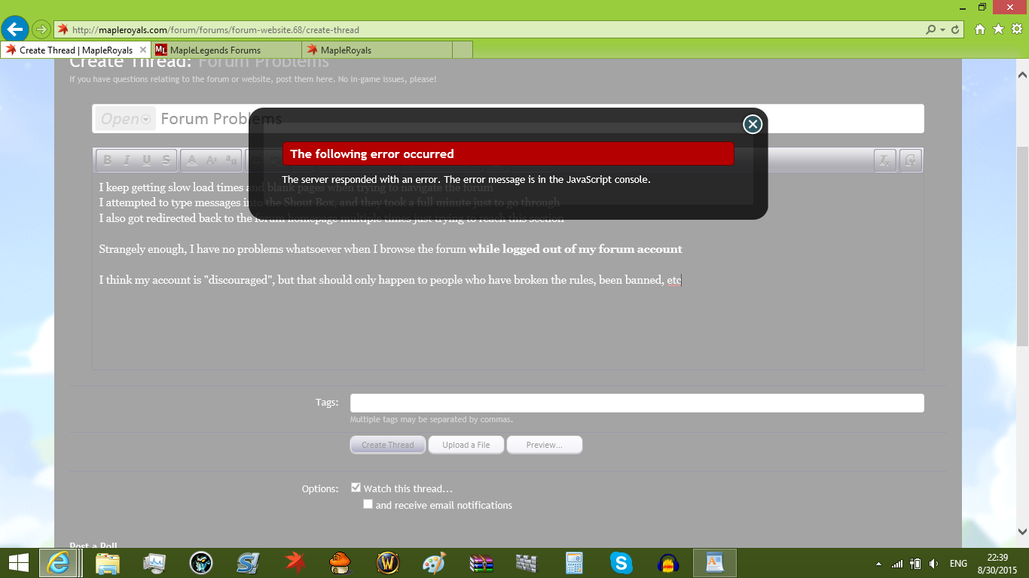Open the orange mushroom taskbar icon
This screenshot has height=578, width=1029.
pos(341,563)
